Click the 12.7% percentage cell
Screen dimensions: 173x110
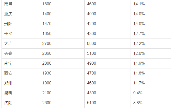139,34
